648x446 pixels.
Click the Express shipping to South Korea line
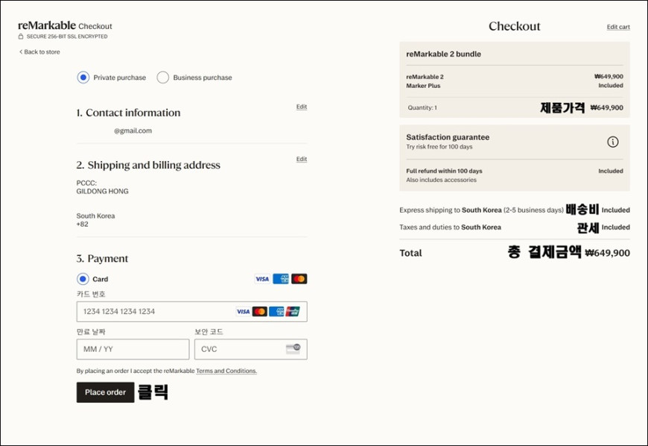(x=481, y=210)
